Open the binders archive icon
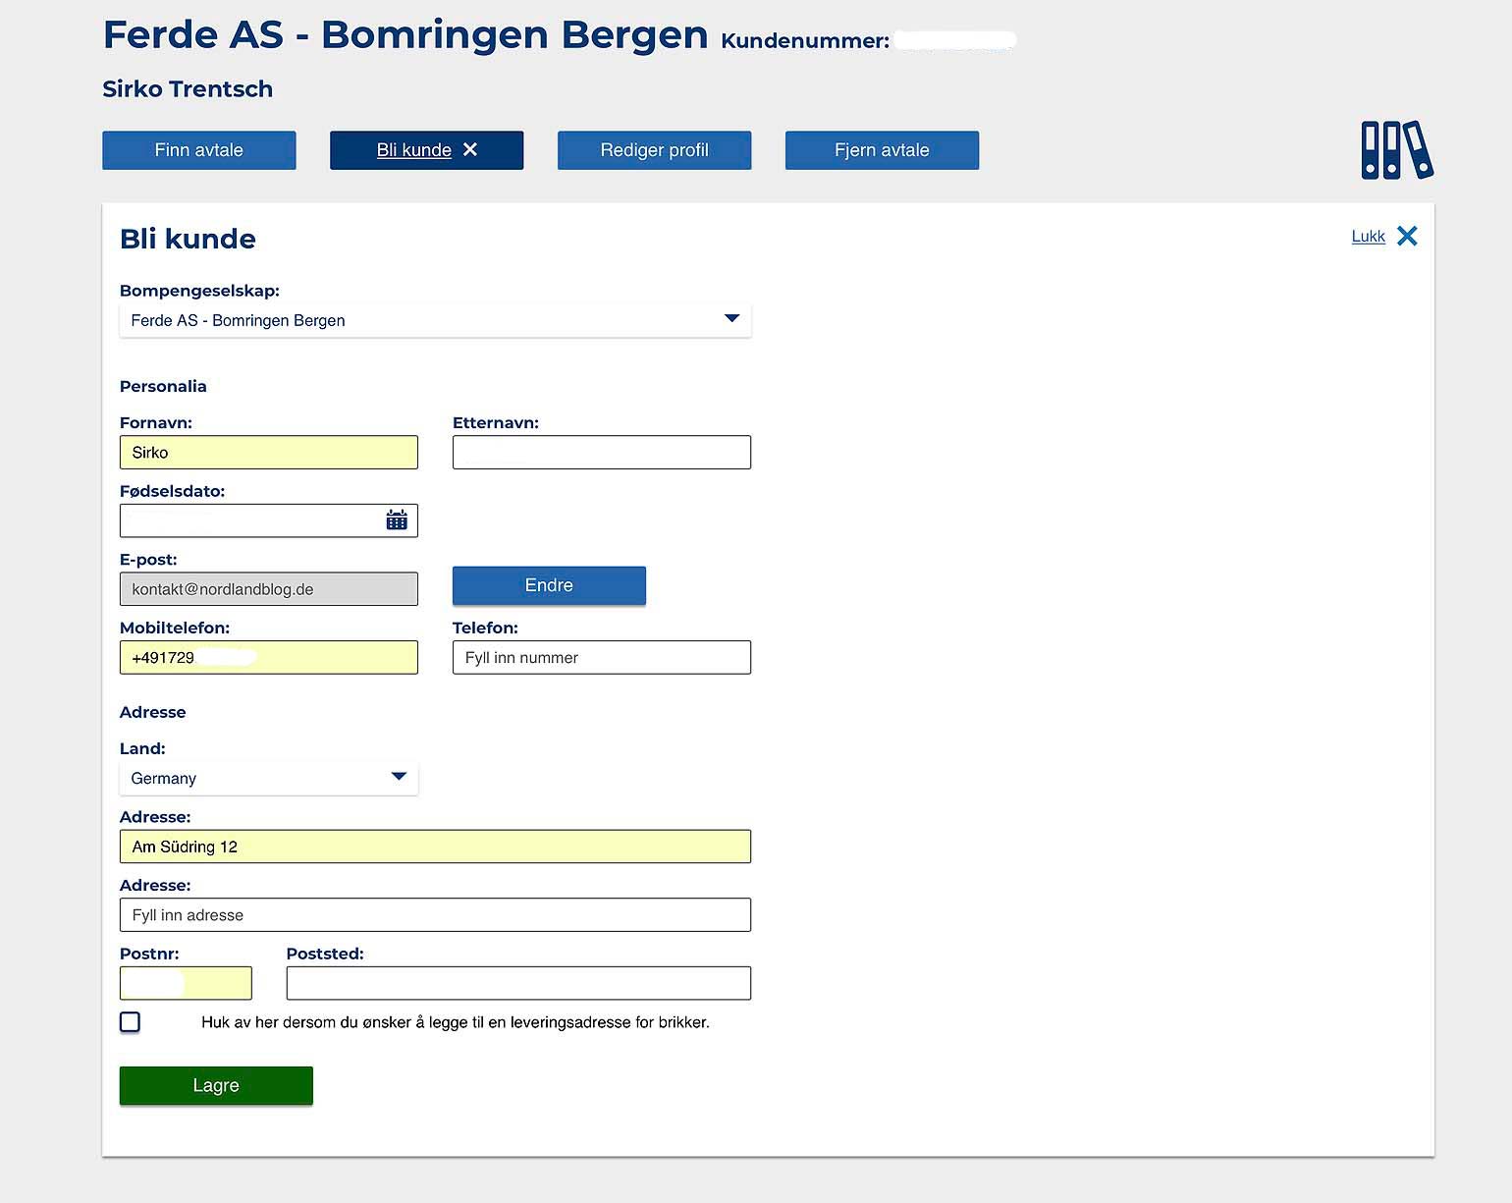This screenshot has height=1203, width=1512. 1397,150
